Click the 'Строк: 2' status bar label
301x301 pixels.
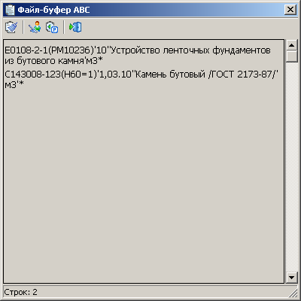[x=20, y=292]
